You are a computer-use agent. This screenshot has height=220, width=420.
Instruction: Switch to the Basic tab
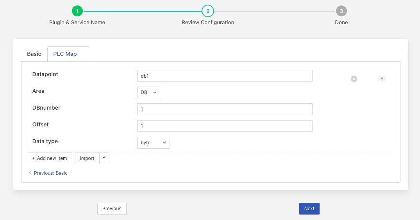click(x=34, y=54)
